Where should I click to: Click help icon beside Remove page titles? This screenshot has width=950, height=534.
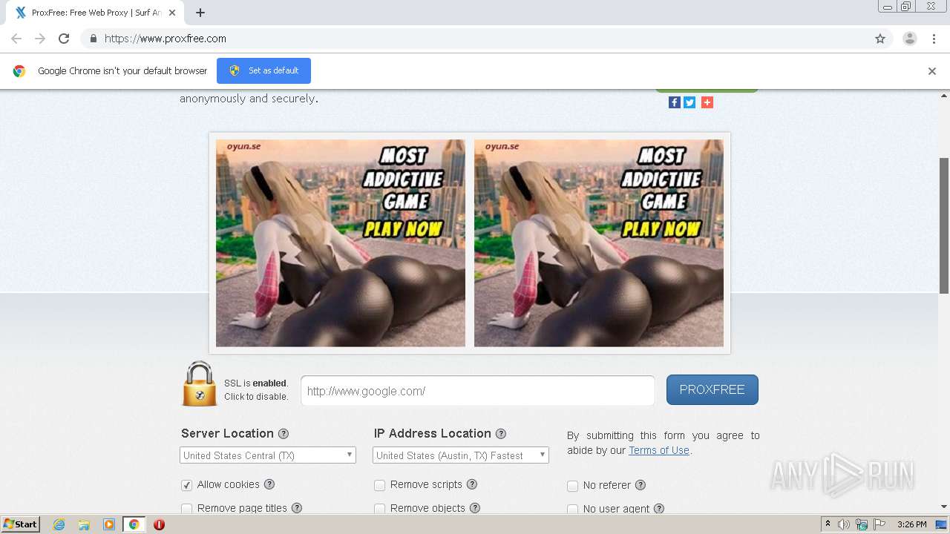297,508
